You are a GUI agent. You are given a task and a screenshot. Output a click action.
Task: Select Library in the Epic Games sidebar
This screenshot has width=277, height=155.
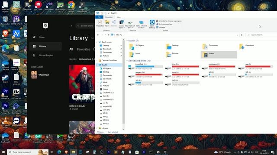[x=45, y=46]
